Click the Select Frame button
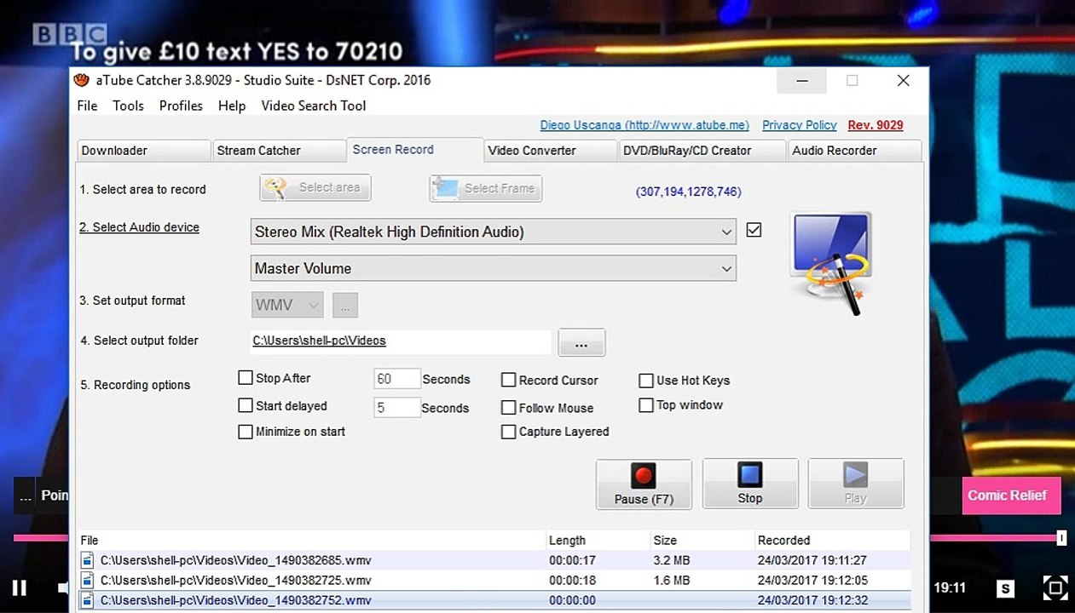The height and width of the screenshot is (613, 1075). (x=486, y=188)
